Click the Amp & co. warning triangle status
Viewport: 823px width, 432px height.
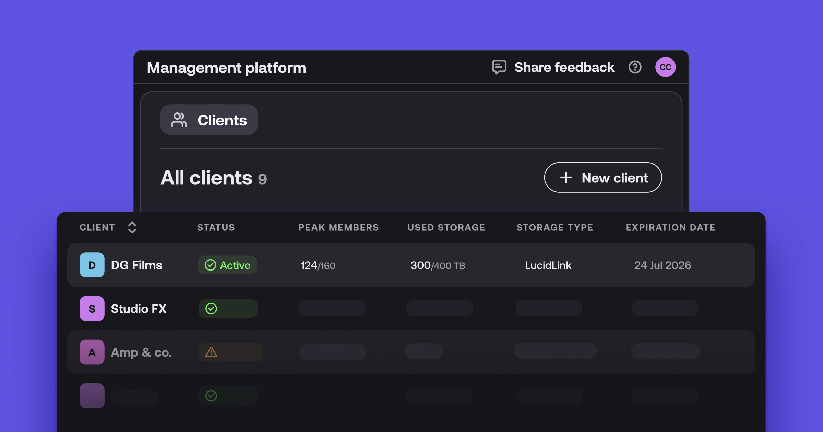[x=211, y=352]
